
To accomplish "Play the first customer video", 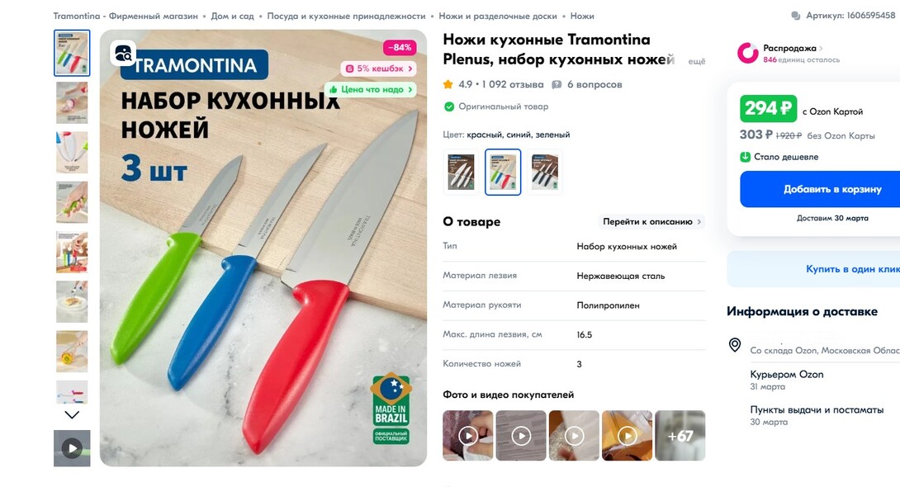I will click(x=468, y=435).
